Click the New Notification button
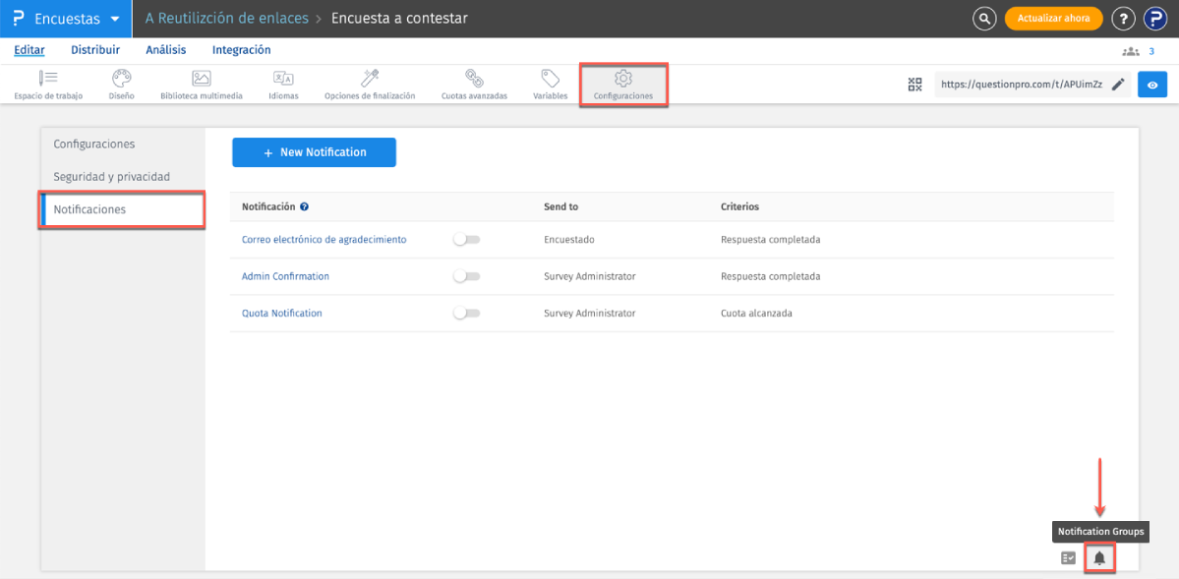Image resolution: width=1179 pixels, height=579 pixels. pyautogui.click(x=314, y=152)
